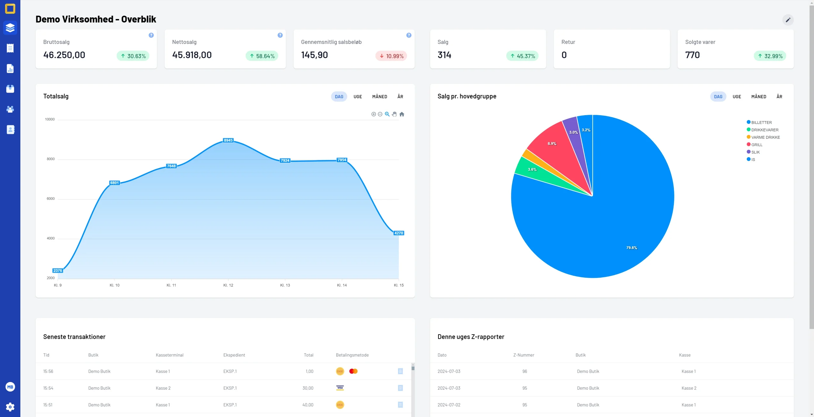Zoom in on the Totalsalg chart
Screen dimensions: 814x417
(x=374, y=114)
